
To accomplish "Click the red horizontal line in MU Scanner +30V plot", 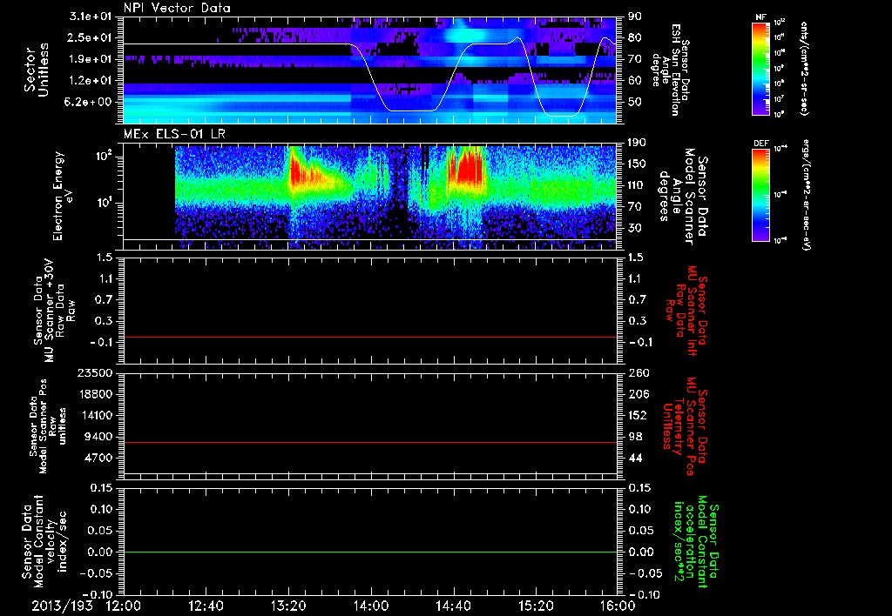I will point(370,337).
